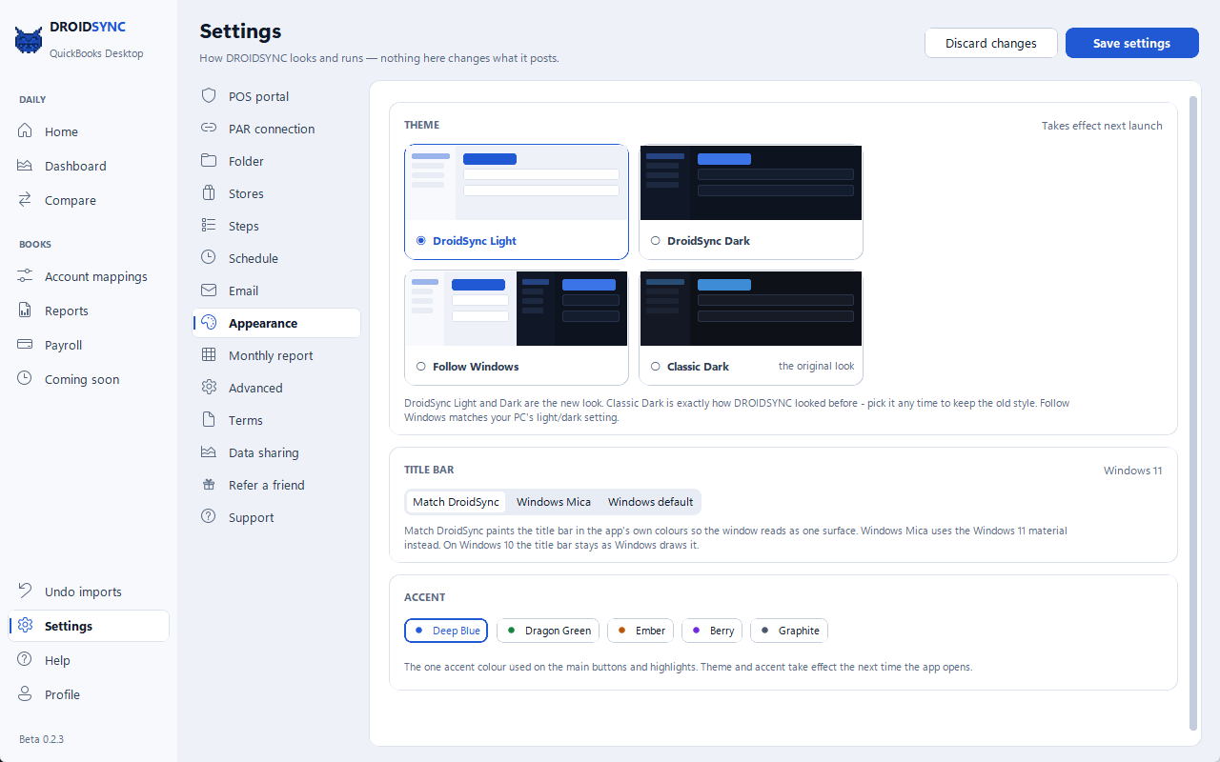Click the Refer a friend gift icon
This screenshot has height=762, width=1220.
(209, 485)
